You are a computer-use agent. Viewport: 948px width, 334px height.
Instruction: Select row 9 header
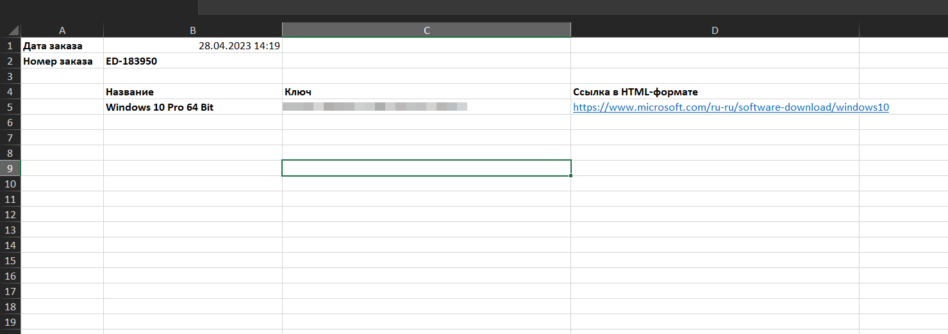pyautogui.click(x=10, y=169)
